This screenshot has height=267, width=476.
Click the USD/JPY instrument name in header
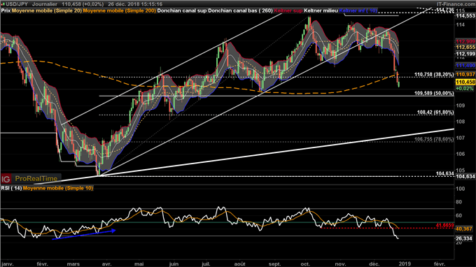pyautogui.click(x=17, y=4)
